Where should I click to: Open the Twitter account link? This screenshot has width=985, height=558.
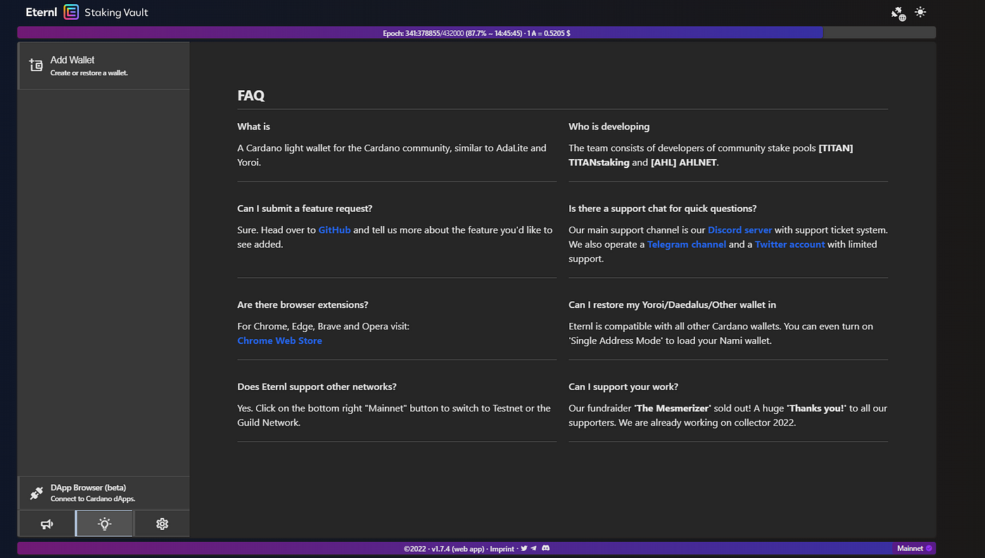(x=789, y=244)
